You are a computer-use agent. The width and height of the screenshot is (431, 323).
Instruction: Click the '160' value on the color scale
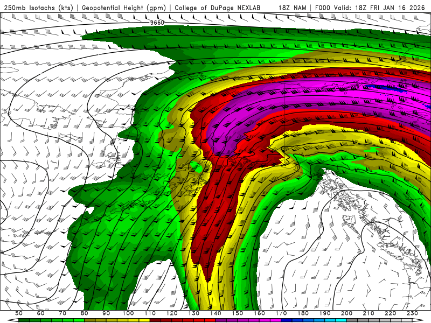[259, 313]
